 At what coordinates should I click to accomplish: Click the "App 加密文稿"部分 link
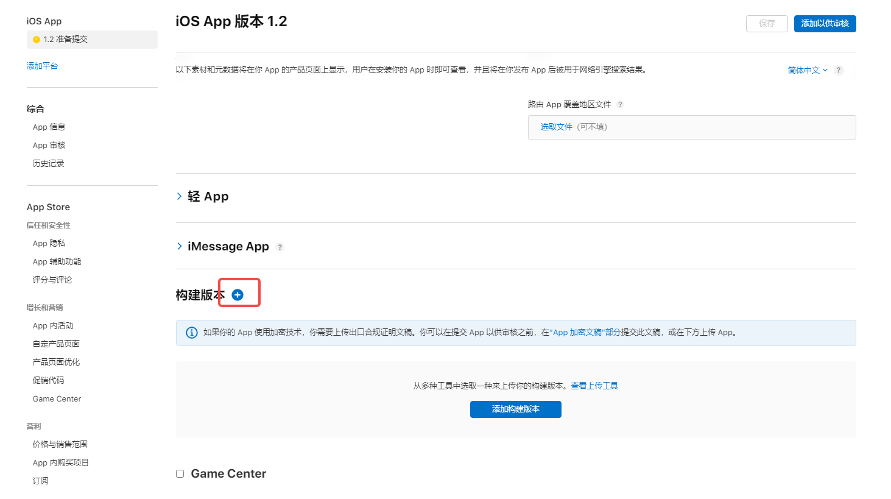pyautogui.click(x=585, y=332)
